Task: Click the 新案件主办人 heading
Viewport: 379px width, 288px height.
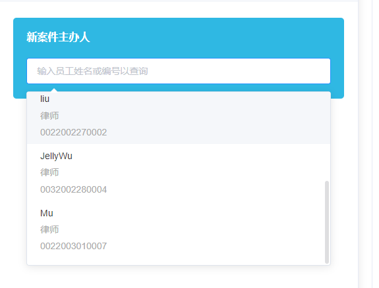Action: pyautogui.click(x=58, y=37)
